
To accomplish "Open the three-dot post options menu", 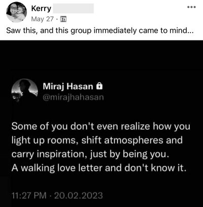I will 191,7.
